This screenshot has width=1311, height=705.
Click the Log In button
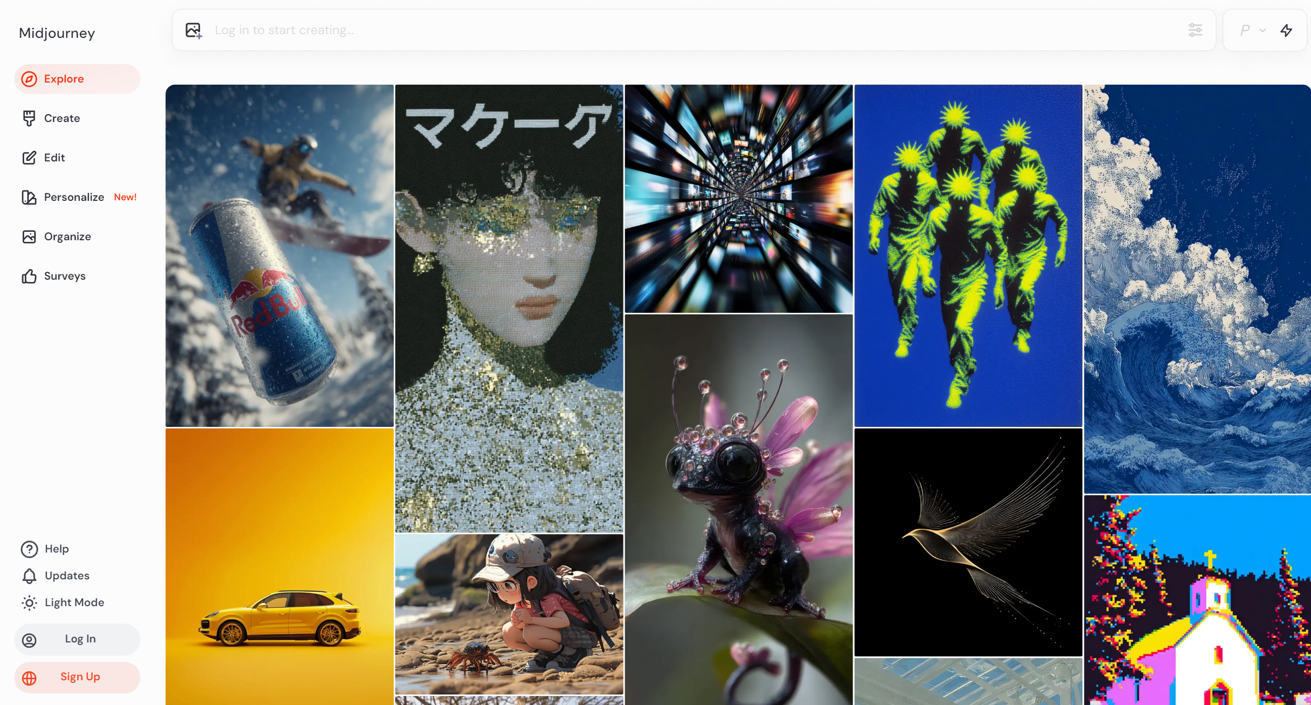77,639
